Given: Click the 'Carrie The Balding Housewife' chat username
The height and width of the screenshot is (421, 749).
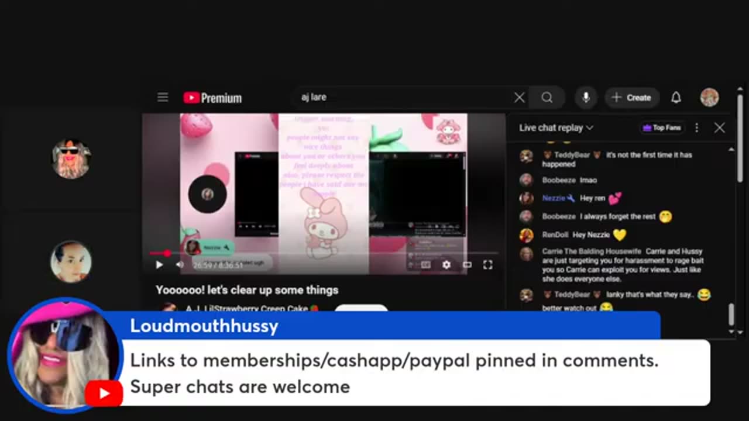Looking at the screenshot, I should 592,251.
